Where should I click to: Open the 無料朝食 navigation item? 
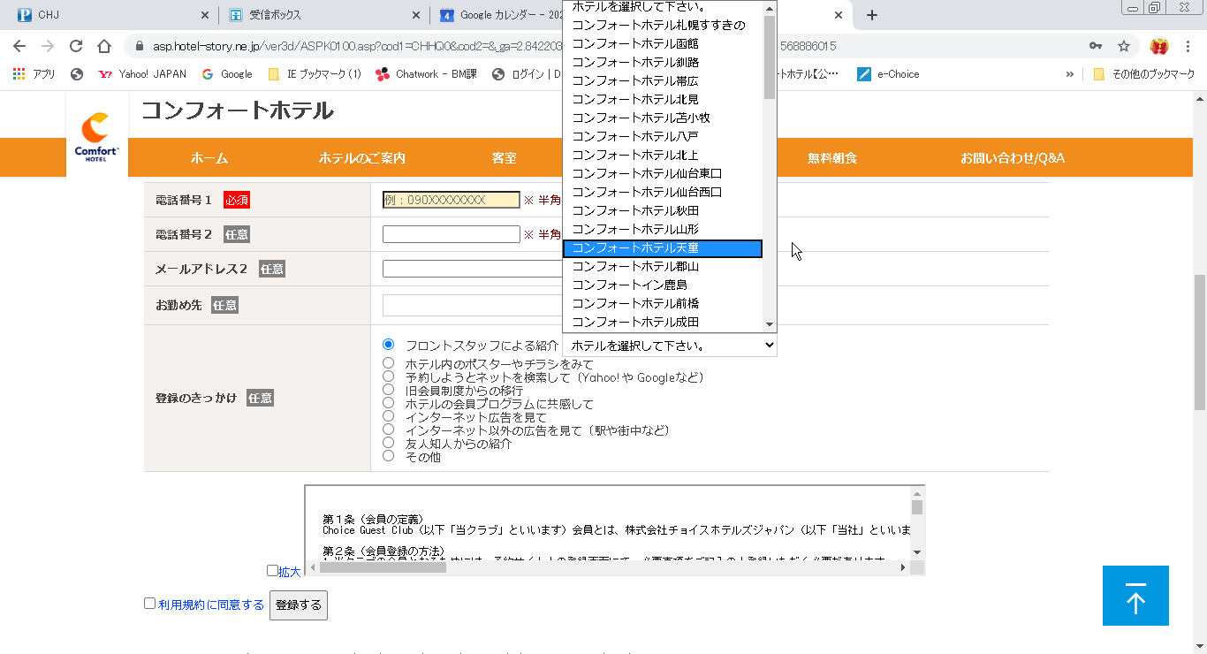(x=832, y=158)
